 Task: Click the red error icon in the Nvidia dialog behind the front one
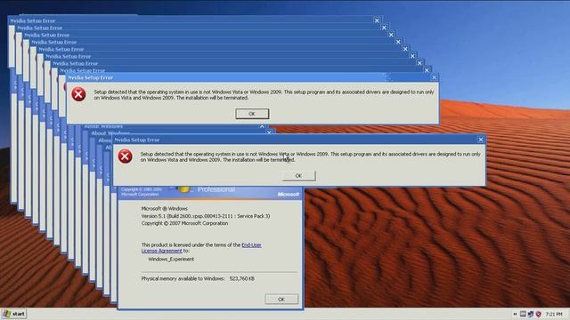click(78, 94)
